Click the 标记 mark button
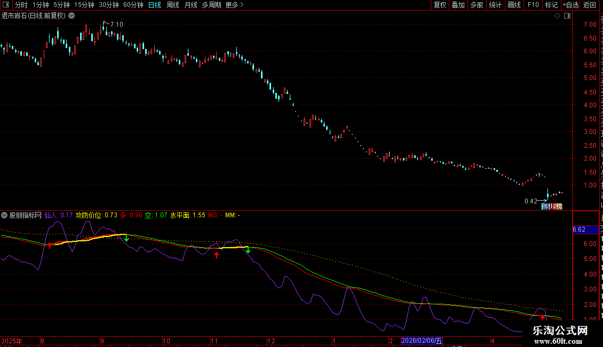The width and height of the screenshot is (603, 347). click(551, 5)
